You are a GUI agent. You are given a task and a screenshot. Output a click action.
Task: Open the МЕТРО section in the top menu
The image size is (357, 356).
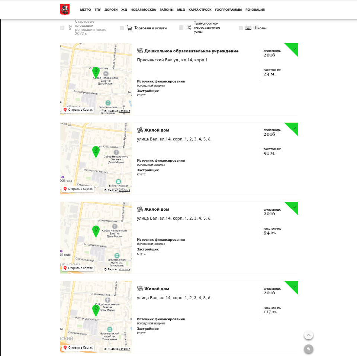86,10
